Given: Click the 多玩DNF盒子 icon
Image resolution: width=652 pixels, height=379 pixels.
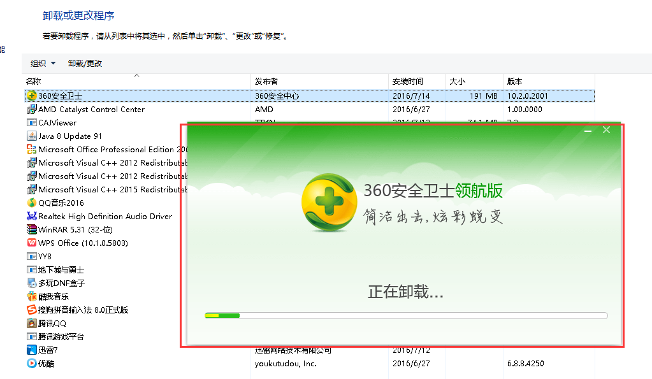Looking at the screenshot, I should coord(32,283).
